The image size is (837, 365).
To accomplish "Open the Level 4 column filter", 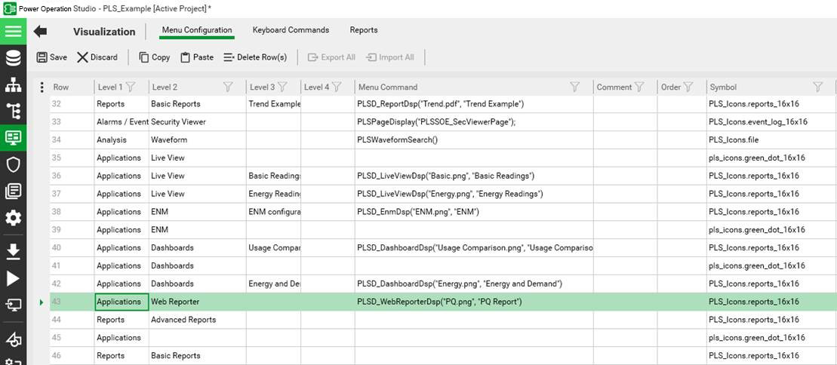I will [337, 87].
